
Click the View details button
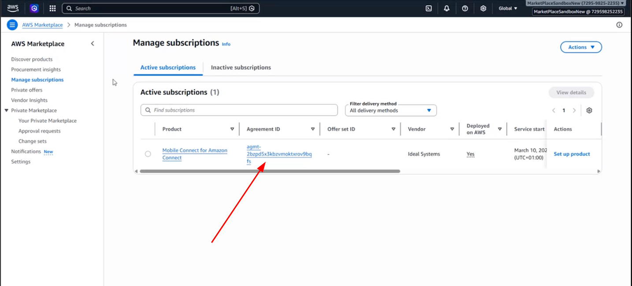tap(571, 93)
